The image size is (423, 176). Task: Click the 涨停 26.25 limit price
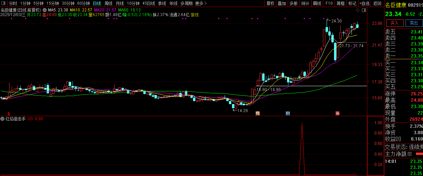(416, 94)
